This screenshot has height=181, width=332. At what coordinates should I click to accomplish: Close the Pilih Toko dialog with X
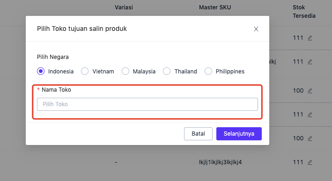(x=256, y=29)
